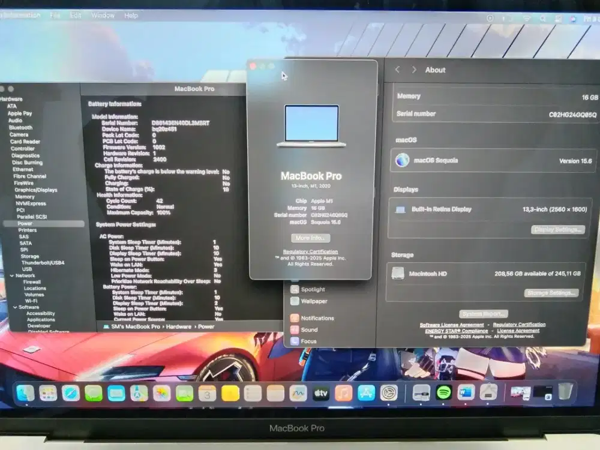The image size is (600, 450).
Task: Go forward with the About chevron
Action: click(413, 70)
